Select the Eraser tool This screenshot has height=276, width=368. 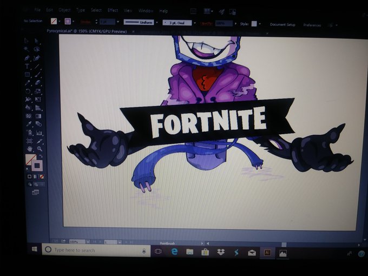(x=37, y=83)
